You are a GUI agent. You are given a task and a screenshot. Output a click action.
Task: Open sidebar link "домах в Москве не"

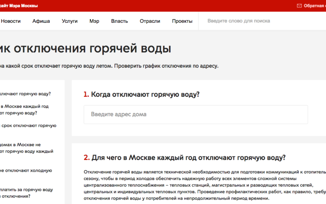tap(20, 144)
